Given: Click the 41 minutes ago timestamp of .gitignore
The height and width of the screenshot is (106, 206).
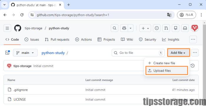Looking at the screenshot, I should pos(183,90).
